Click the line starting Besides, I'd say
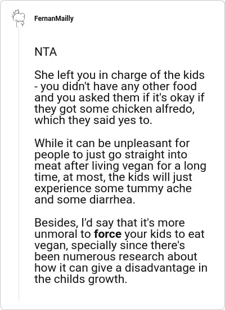 (x=110, y=223)
